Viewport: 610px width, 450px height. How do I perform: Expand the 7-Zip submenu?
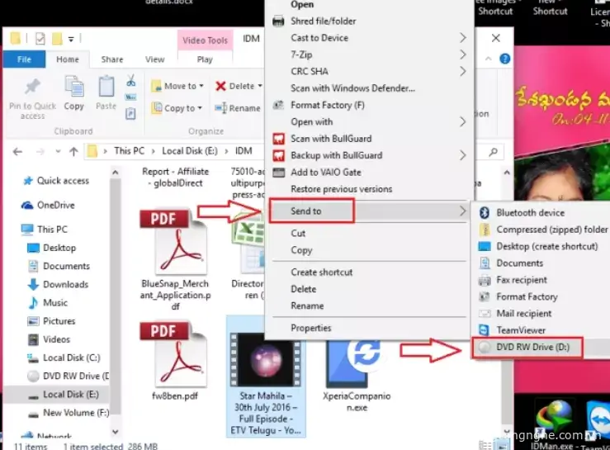[463, 54]
